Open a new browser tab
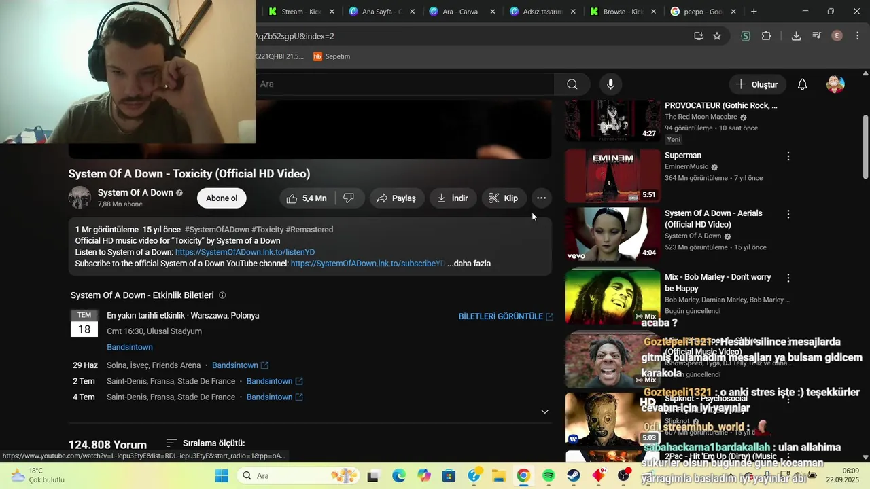 click(x=754, y=12)
